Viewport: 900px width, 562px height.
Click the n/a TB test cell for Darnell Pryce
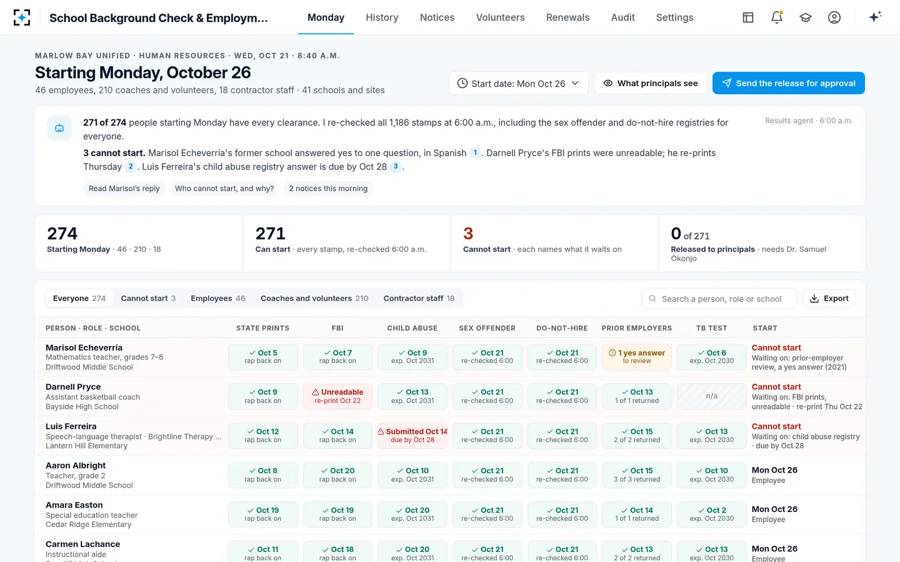(712, 397)
